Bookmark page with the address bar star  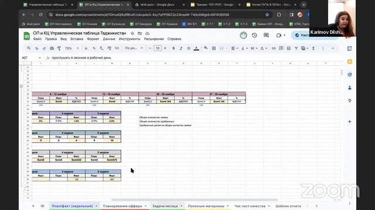point(267,15)
